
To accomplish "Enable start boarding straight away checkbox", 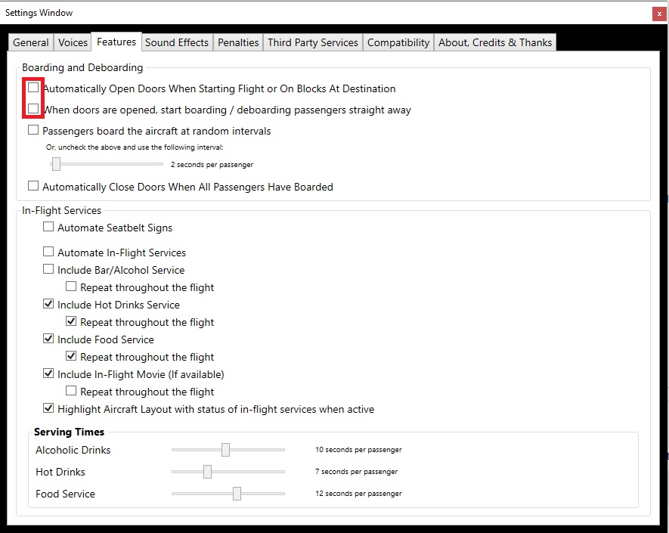I will pyautogui.click(x=33, y=109).
